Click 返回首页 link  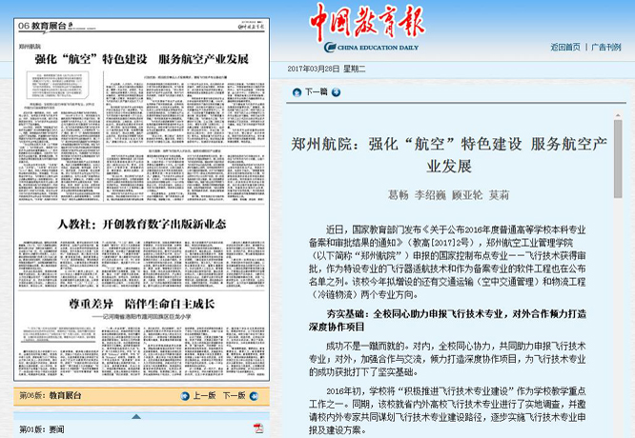point(565,47)
